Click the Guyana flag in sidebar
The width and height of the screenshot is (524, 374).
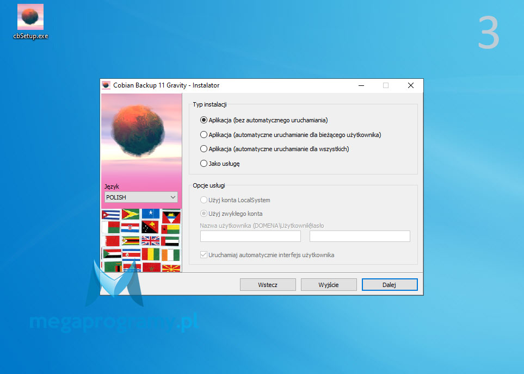131,214
